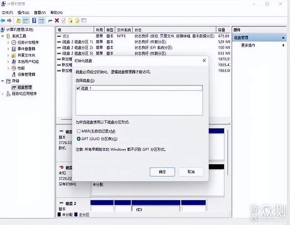
Task: Open the 帮助(H) menu
Action: click(56, 13)
